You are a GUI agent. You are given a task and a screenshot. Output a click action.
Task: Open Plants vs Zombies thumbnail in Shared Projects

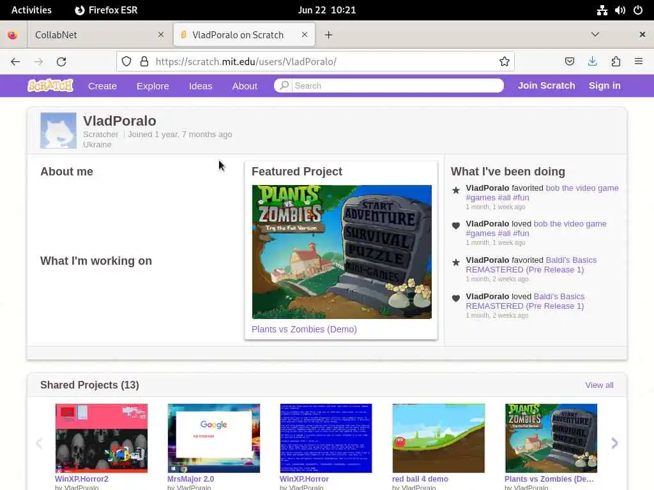click(551, 438)
